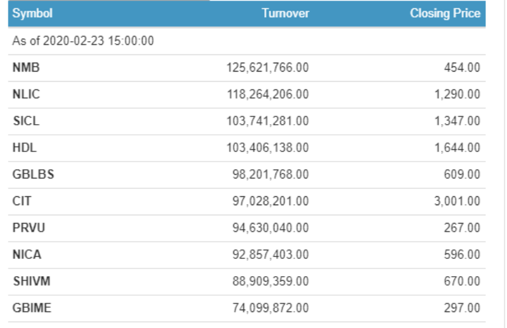Select the SHIVM symbol
The image size is (507, 328).
32,282
